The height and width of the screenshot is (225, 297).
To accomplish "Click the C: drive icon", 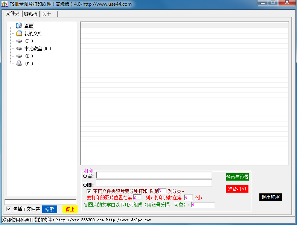I will (19, 41).
